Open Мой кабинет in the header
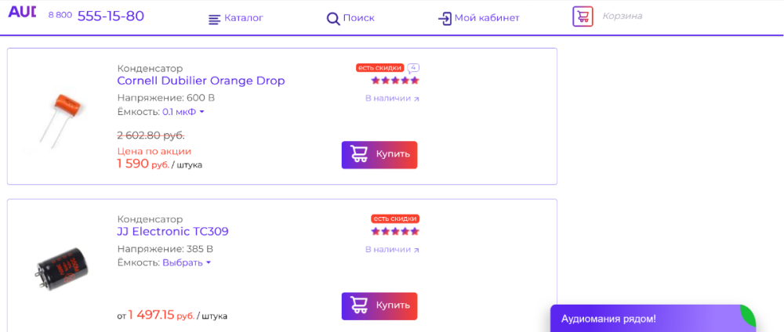The width and height of the screenshot is (784, 332). [487, 18]
